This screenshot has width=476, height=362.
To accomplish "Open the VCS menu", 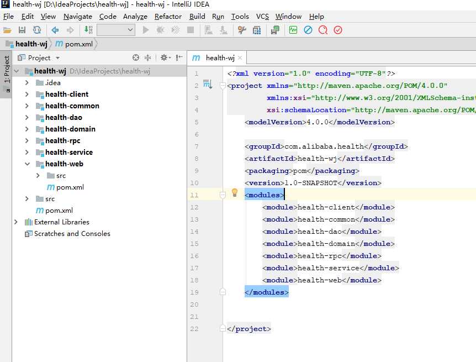I will click(x=262, y=17).
